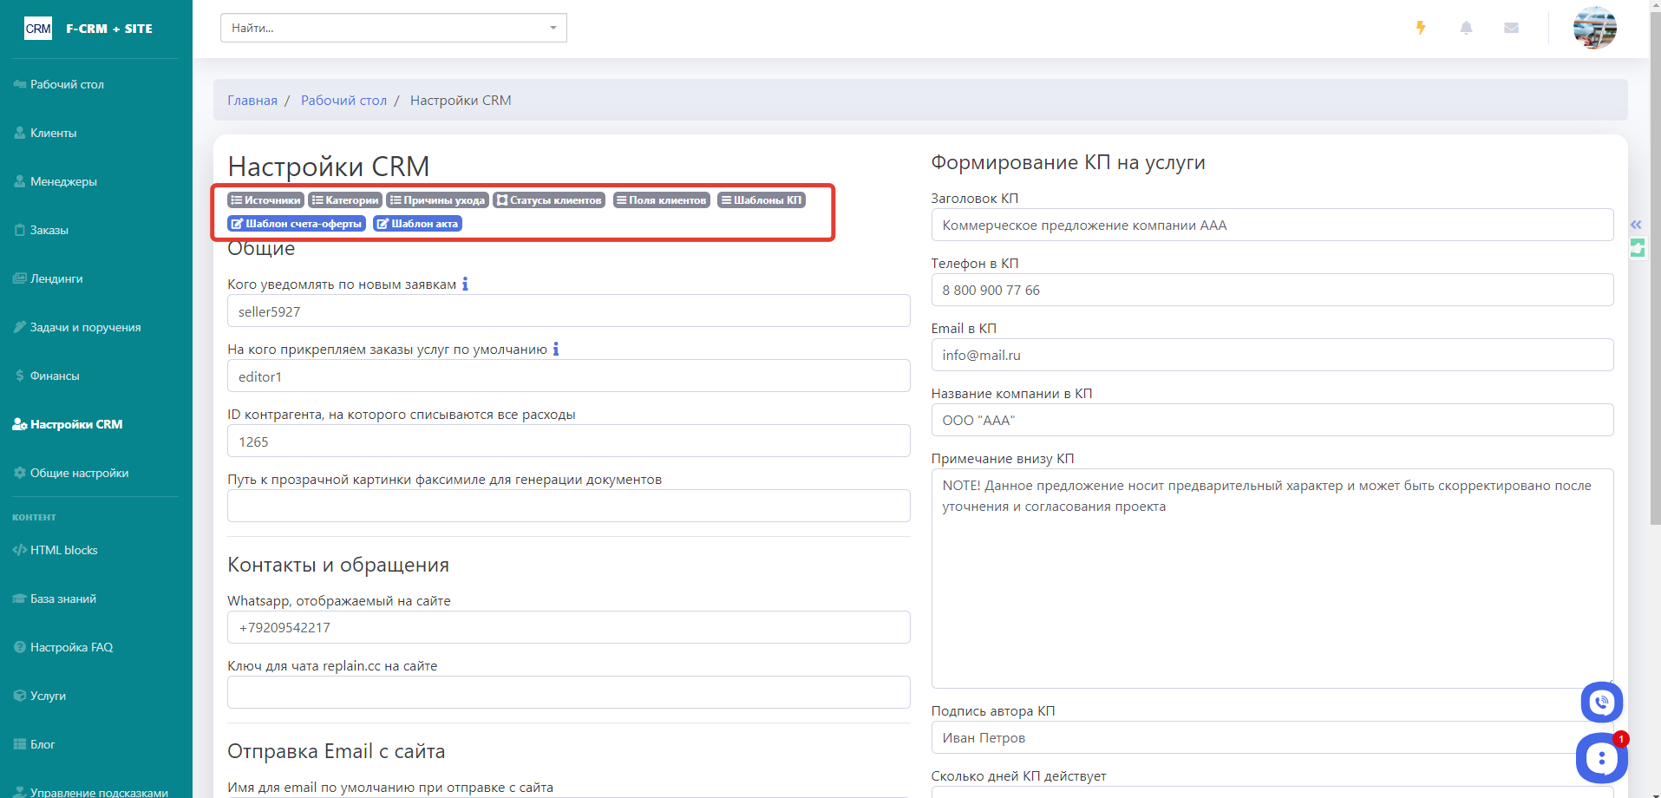Image resolution: width=1661 pixels, height=798 pixels.
Task: Click the Заголовок КП input field
Action: [x=1272, y=226]
